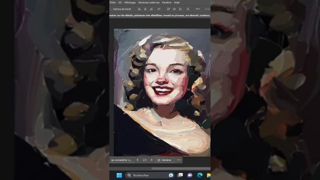
Task: Align top edges in options bar
Action: point(168,9)
